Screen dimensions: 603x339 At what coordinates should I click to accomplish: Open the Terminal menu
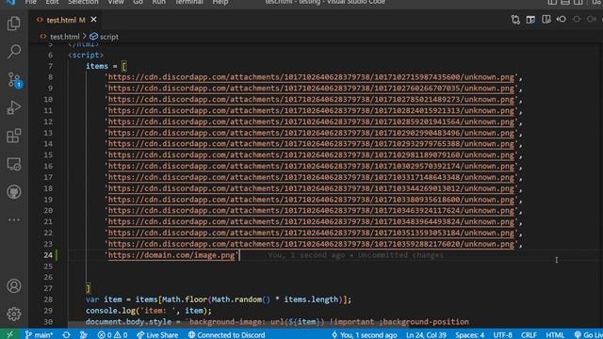(188, 2)
